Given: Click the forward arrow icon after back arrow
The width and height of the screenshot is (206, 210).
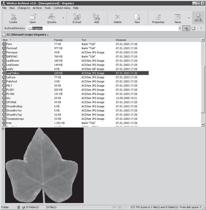Looking at the screenshot, I should (x=200, y=28).
